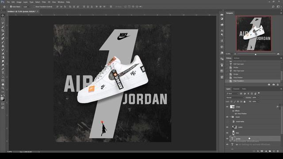Collapse the group folder in Layers
This screenshot has height=159, width=283.
pos(230,117)
